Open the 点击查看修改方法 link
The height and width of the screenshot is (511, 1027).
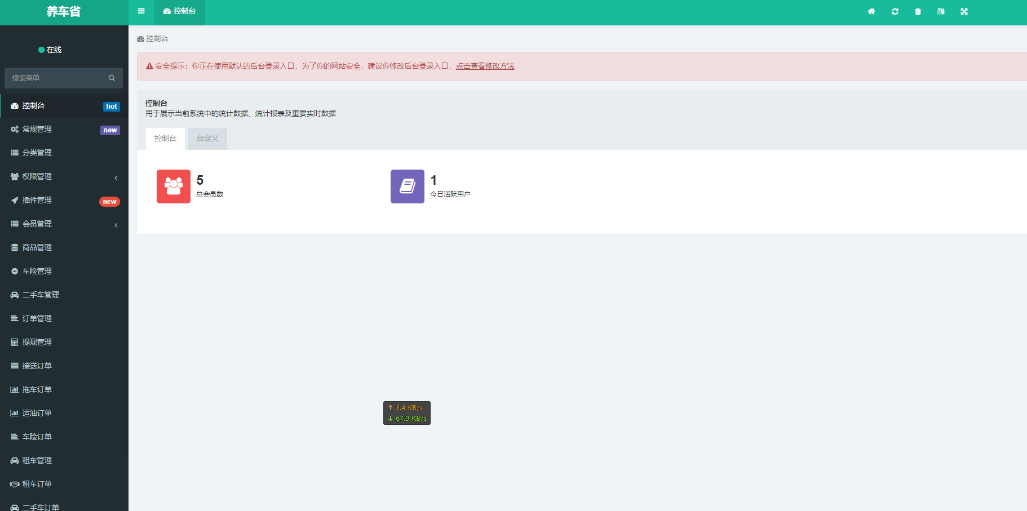click(x=485, y=66)
